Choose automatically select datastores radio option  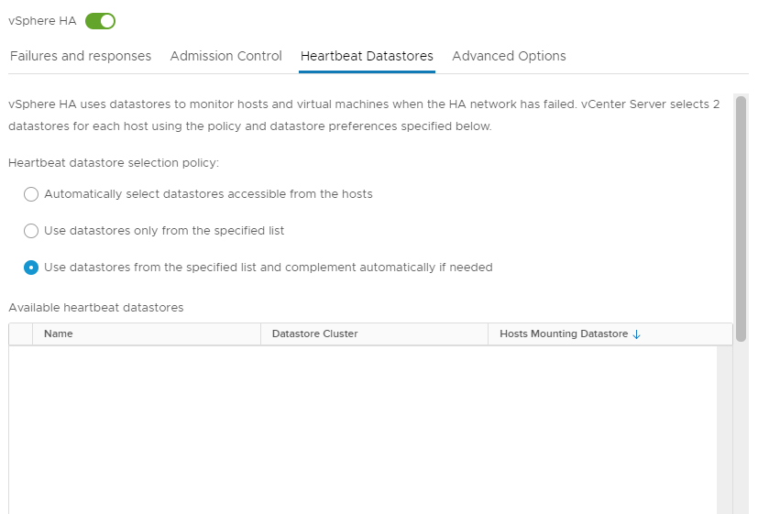[x=31, y=194]
